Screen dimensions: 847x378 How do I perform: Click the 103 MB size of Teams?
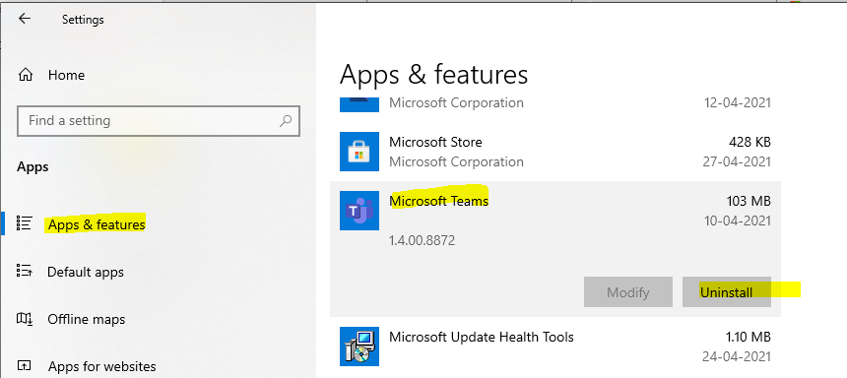[749, 201]
